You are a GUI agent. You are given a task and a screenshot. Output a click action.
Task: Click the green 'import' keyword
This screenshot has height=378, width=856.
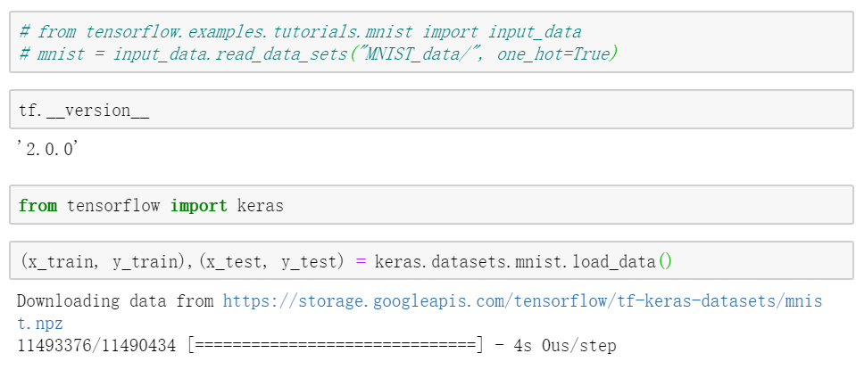tap(198, 206)
